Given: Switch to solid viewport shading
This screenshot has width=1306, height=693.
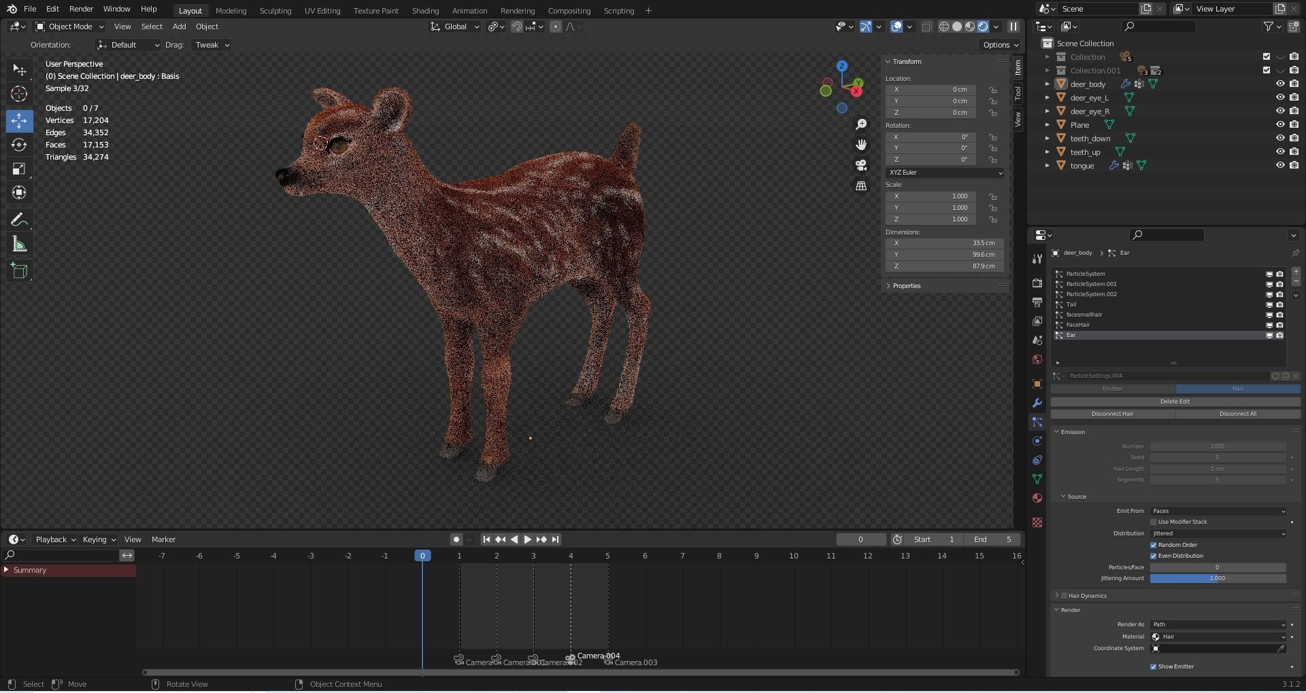Looking at the screenshot, I should [957, 26].
